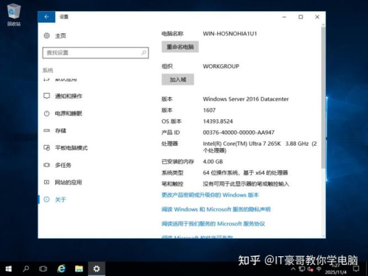Click the 关于 info circle icon
The height and width of the screenshot is (276, 368).
[x=46, y=199]
